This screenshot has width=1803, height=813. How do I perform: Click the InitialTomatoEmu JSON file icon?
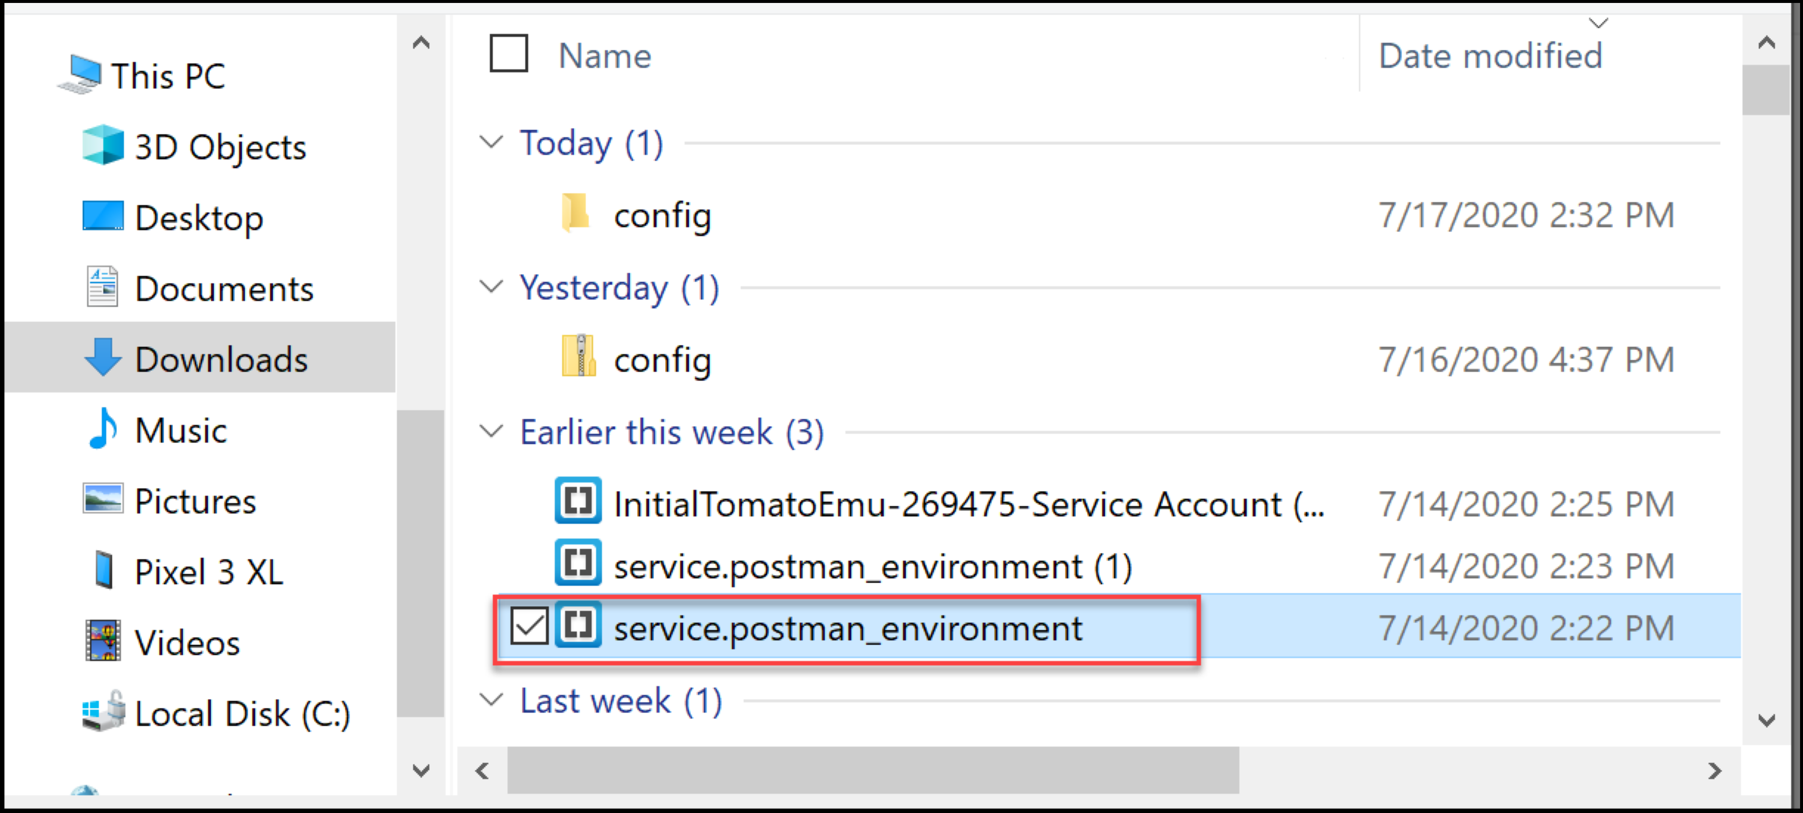point(577,500)
